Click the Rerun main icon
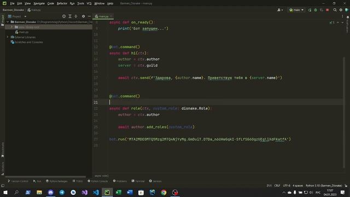The image size is (350, 197). [310, 10]
